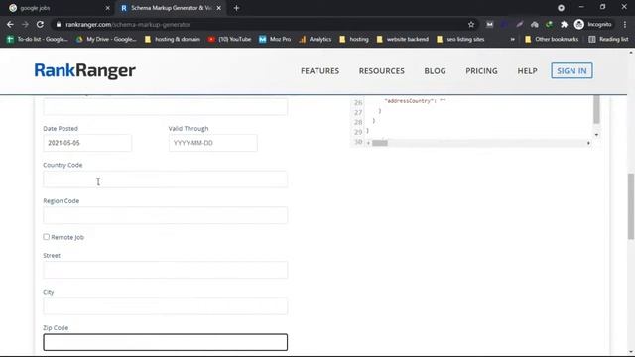Reload the page with refresh icon
This screenshot has height=357, width=635.
click(40, 24)
